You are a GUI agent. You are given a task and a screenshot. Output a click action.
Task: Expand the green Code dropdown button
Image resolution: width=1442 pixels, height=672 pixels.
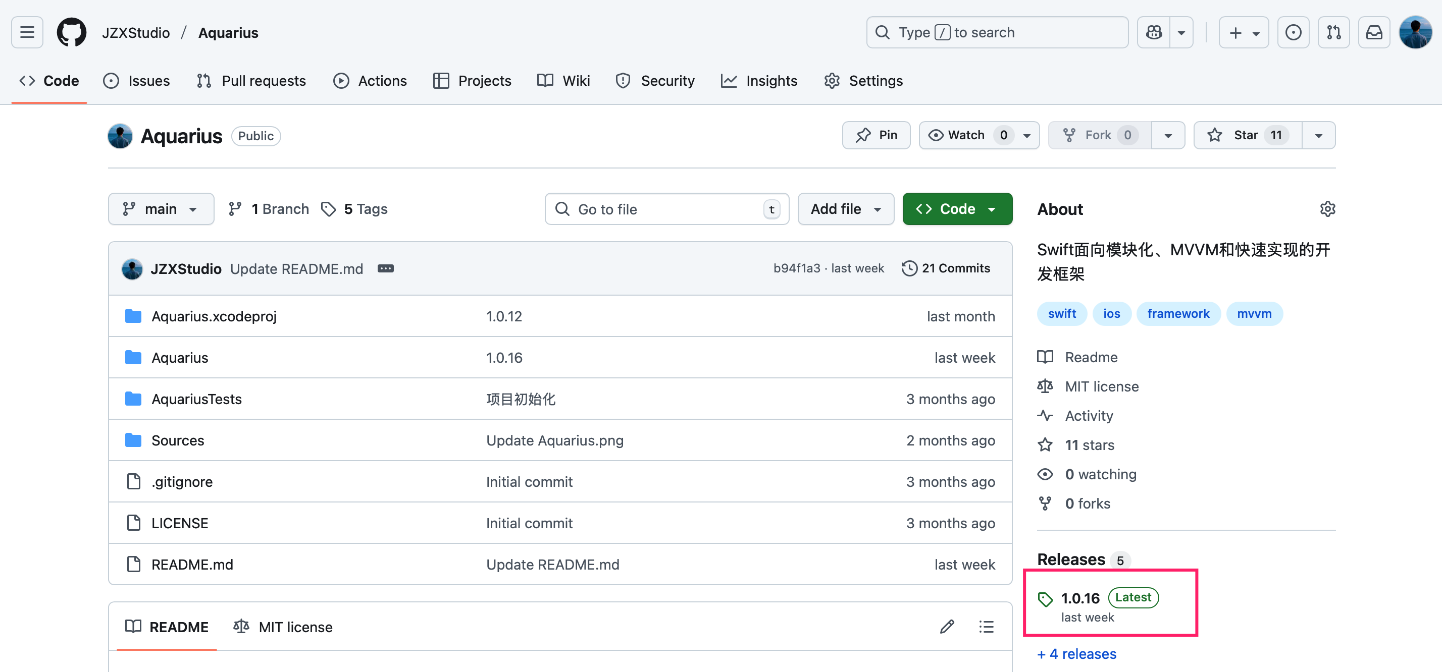click(957, 209)
